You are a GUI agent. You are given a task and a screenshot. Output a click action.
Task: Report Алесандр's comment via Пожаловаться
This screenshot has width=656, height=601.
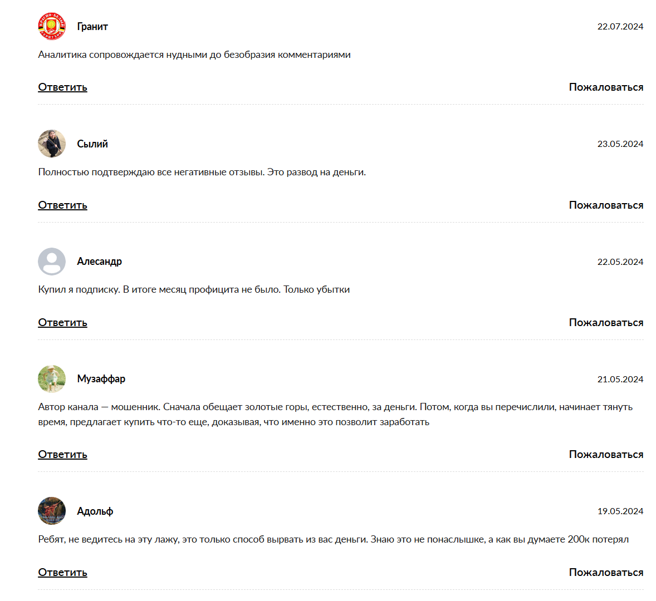pos(606,323)
